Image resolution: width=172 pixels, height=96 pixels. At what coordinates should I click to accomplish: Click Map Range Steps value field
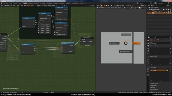click(45, 33)
